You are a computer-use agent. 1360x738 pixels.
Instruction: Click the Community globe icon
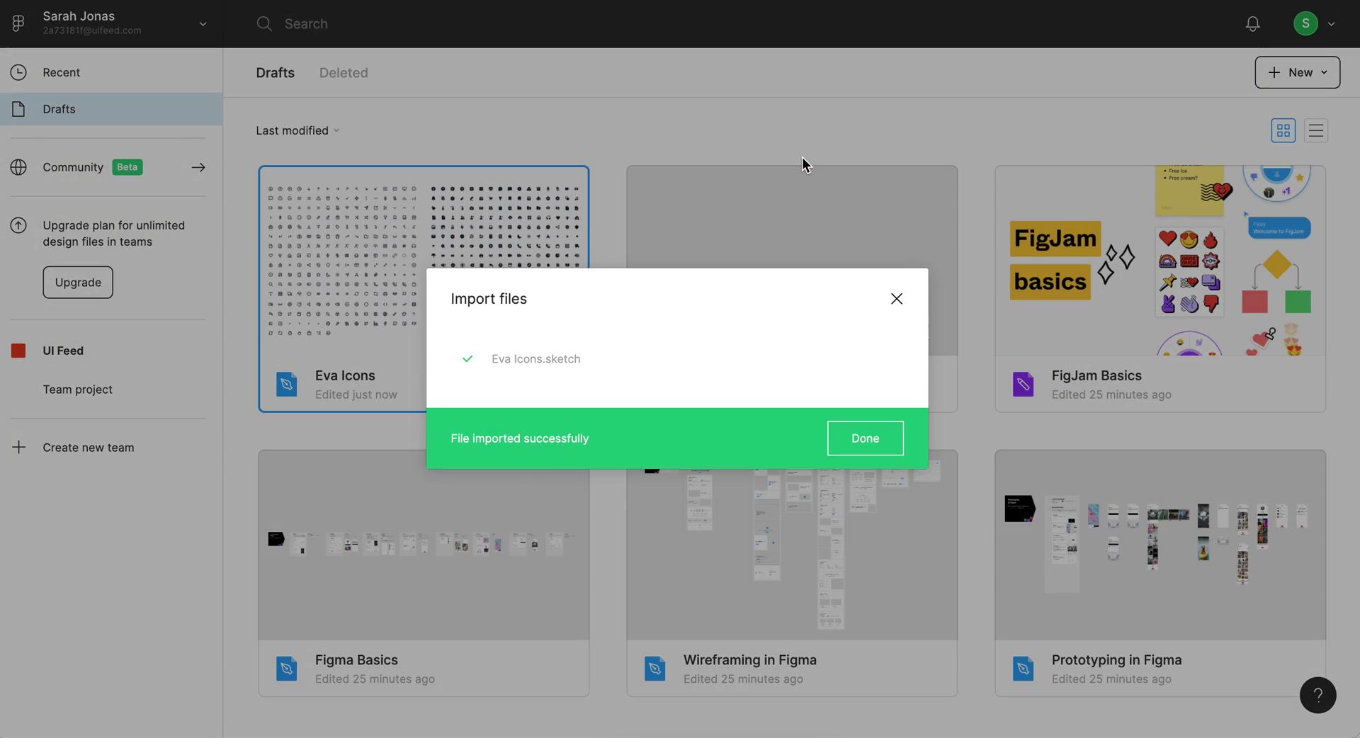(x=18, y=167)
